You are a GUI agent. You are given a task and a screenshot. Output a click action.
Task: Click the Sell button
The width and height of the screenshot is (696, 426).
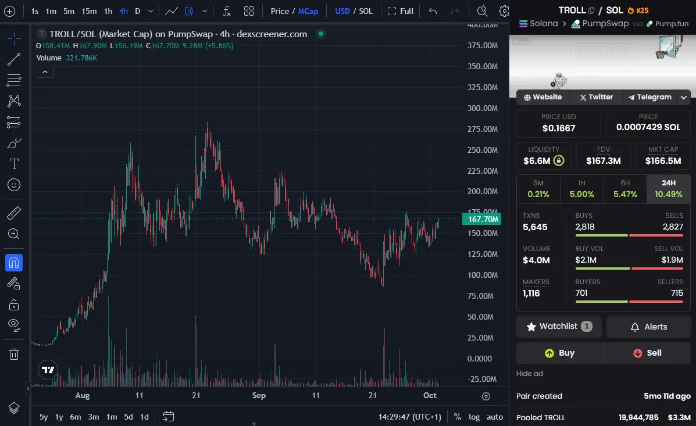tap(647, 353)
